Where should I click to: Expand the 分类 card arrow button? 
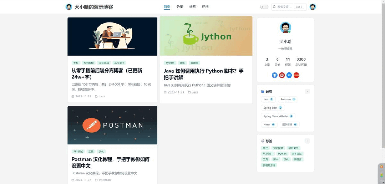click(x=308, y=92)
